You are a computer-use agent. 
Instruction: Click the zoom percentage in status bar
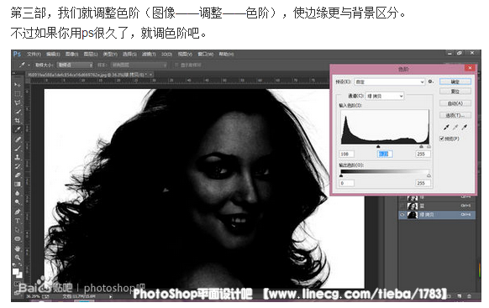33,296
